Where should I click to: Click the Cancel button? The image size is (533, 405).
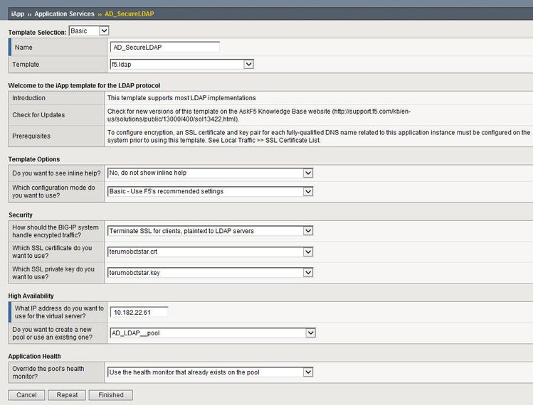point(26,395)
